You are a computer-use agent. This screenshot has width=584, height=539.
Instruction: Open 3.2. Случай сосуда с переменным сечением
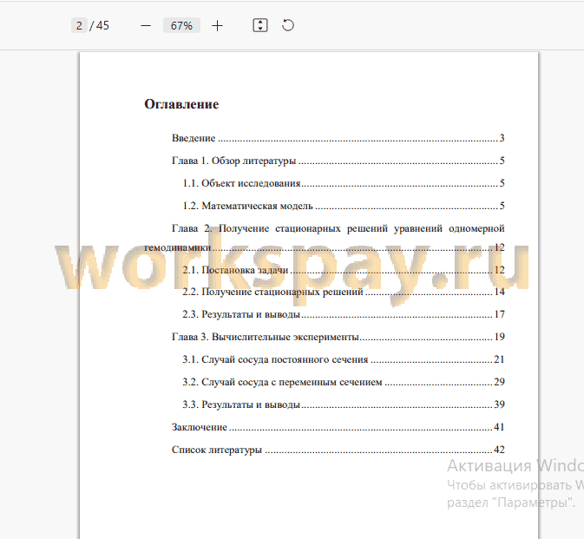click(344, 382)
